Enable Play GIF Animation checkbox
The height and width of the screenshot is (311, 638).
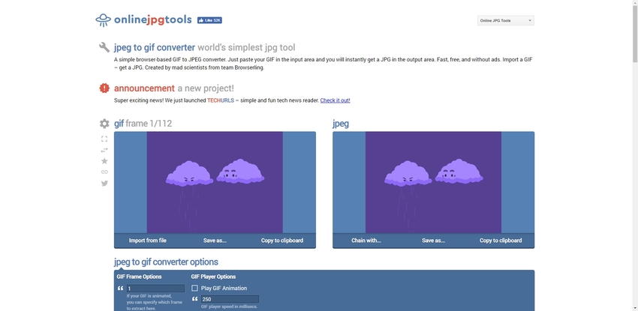pos(195,289)
